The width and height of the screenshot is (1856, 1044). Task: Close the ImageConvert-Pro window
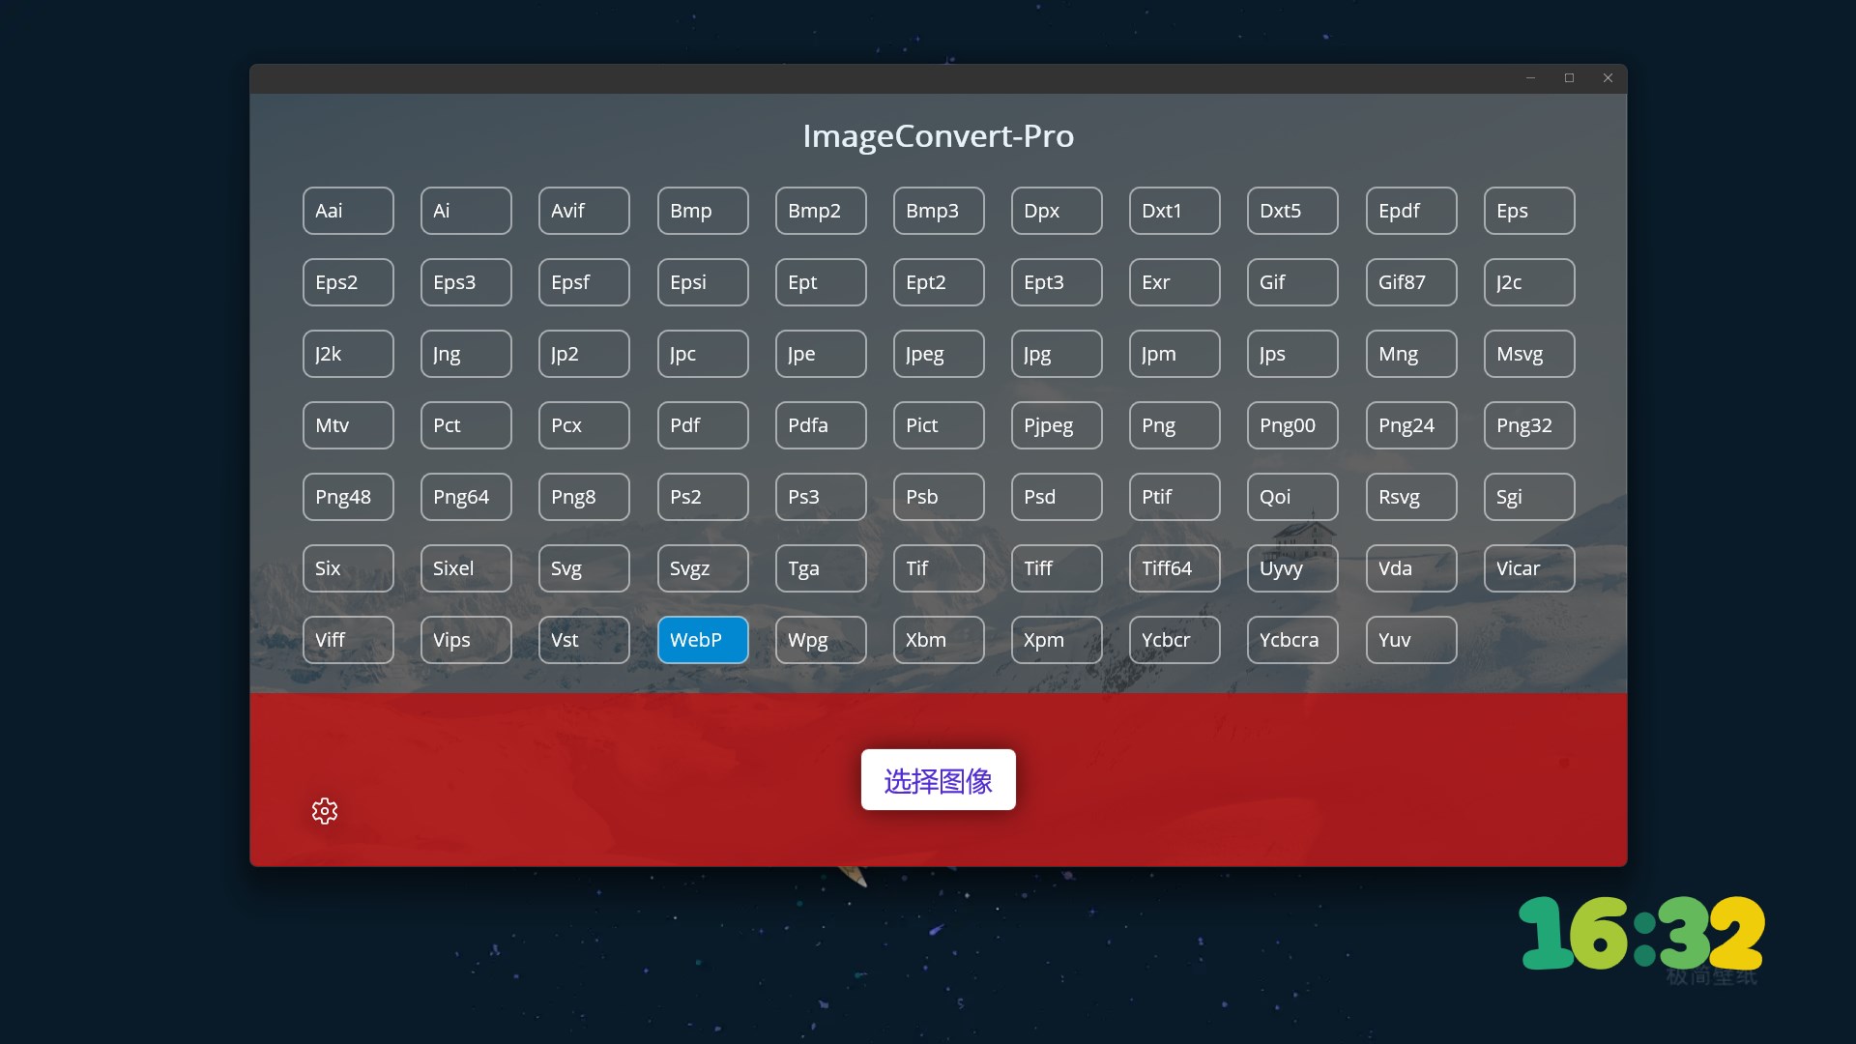pyautogui.click(x=1608, y=78)
